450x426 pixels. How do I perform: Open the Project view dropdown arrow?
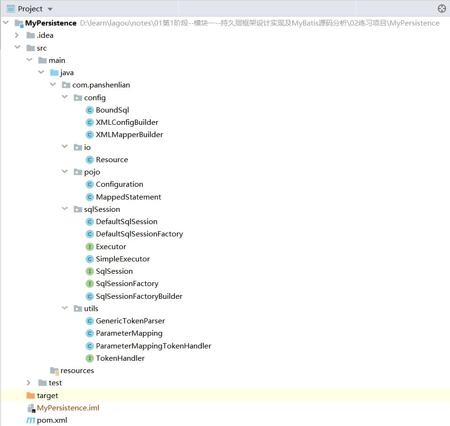point(50,9)
